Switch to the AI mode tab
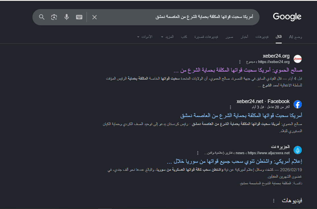Viewport: 317px width, 209px height. point(295,37)
